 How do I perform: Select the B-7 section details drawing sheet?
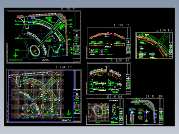[108, 79]
